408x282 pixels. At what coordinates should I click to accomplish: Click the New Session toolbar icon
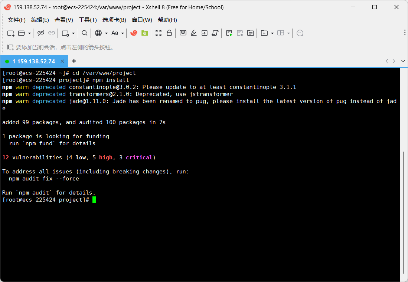pos(11,33)
